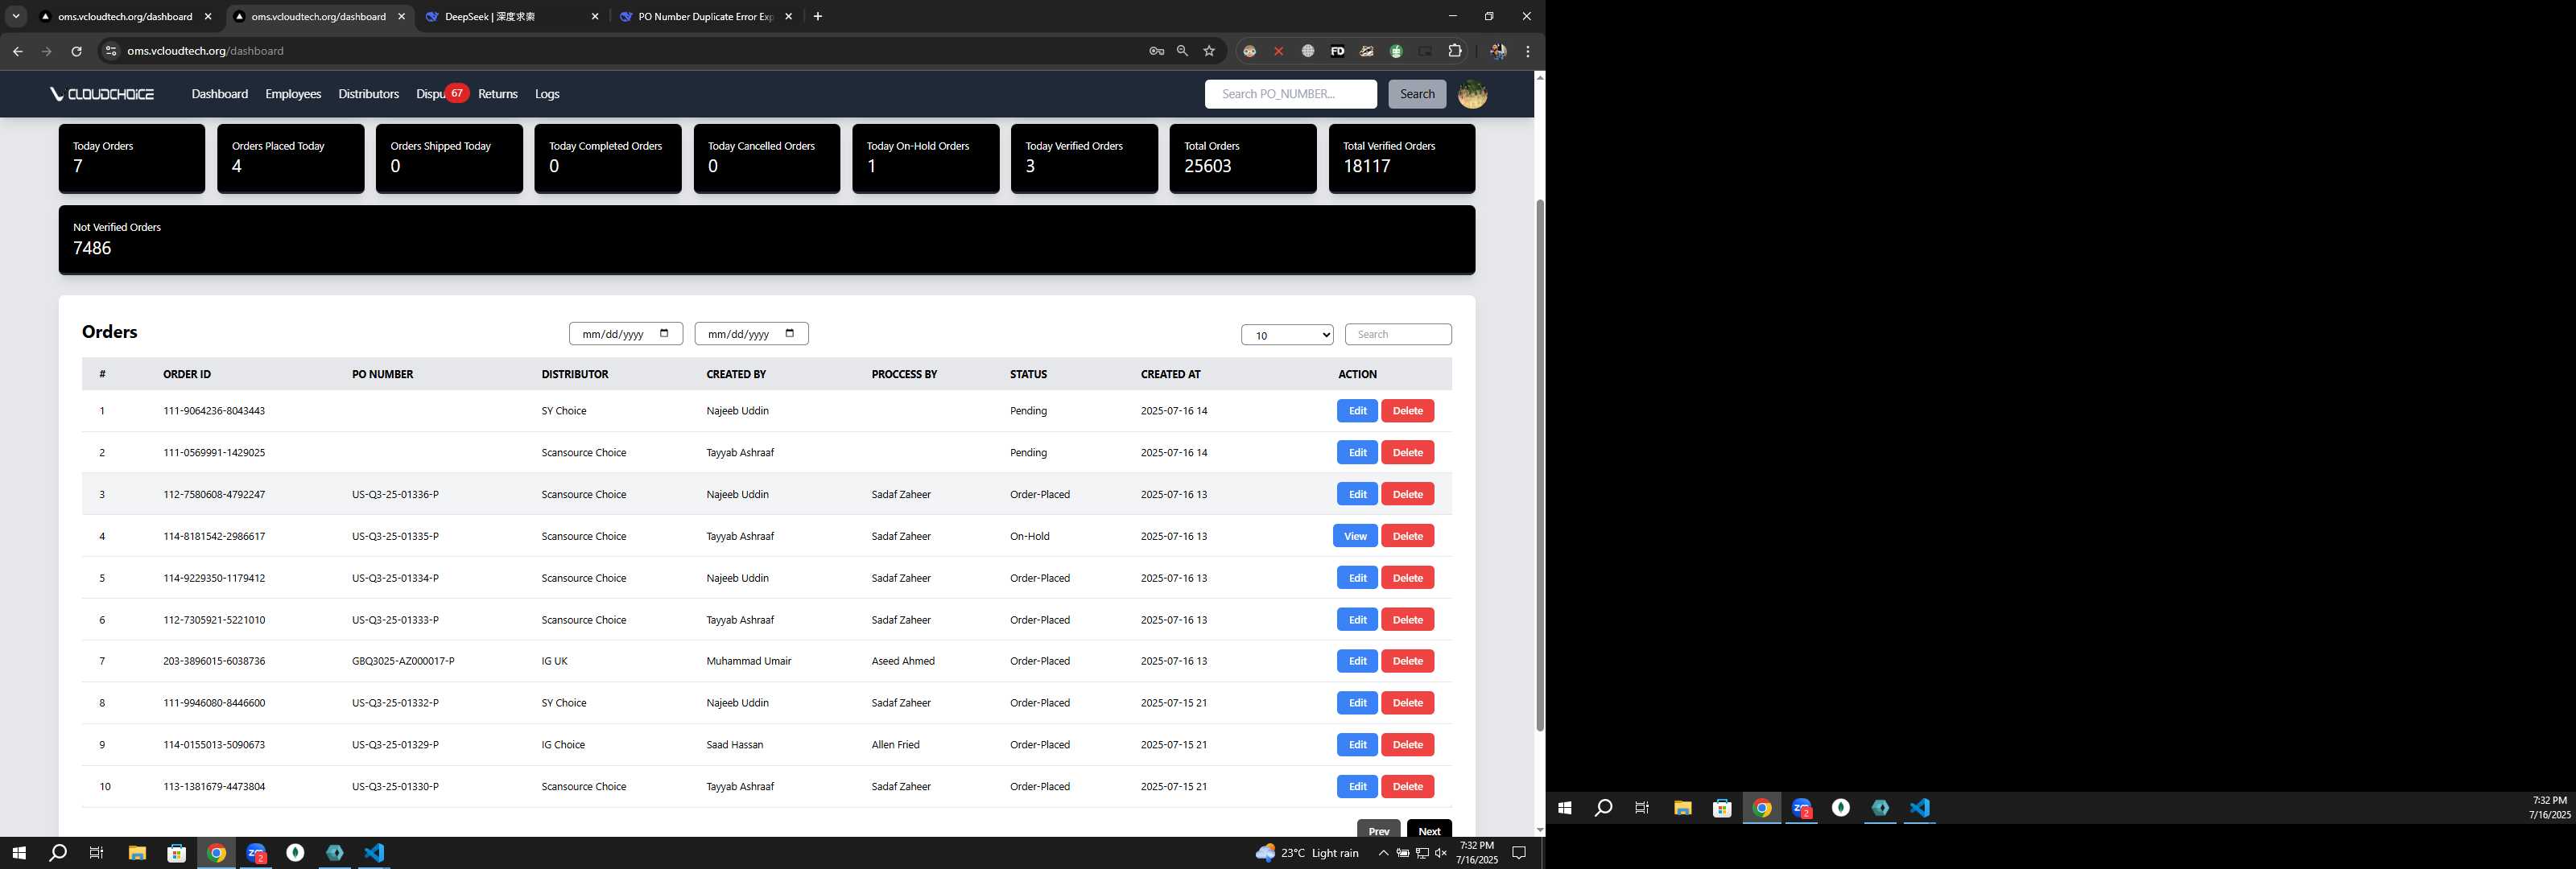The width and height of the screenshot is (2576, 869).
Task: Click the Not Verified Orders card
Action: tap(767, 240)
